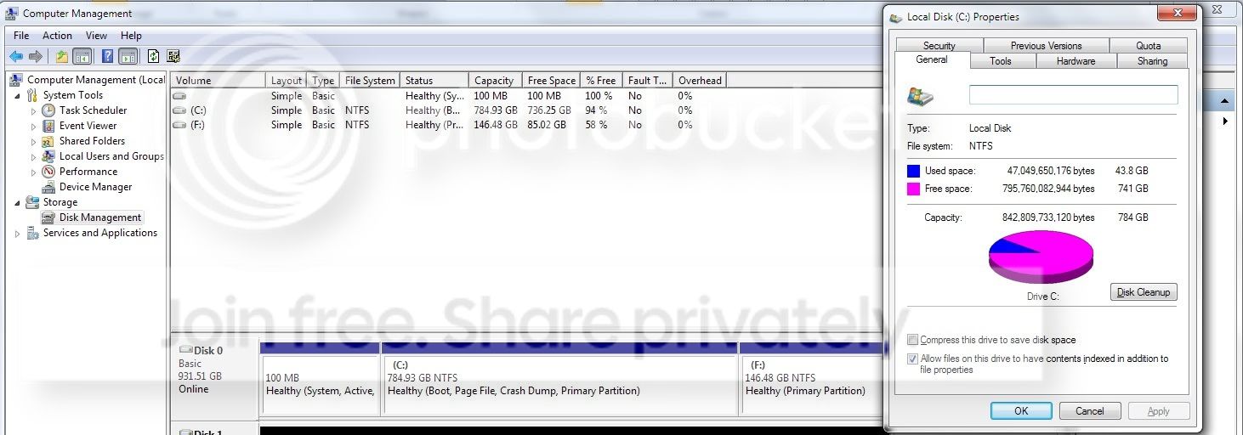Open the Action menu
Screen dimensions: 1243x435
pos(57,36)
